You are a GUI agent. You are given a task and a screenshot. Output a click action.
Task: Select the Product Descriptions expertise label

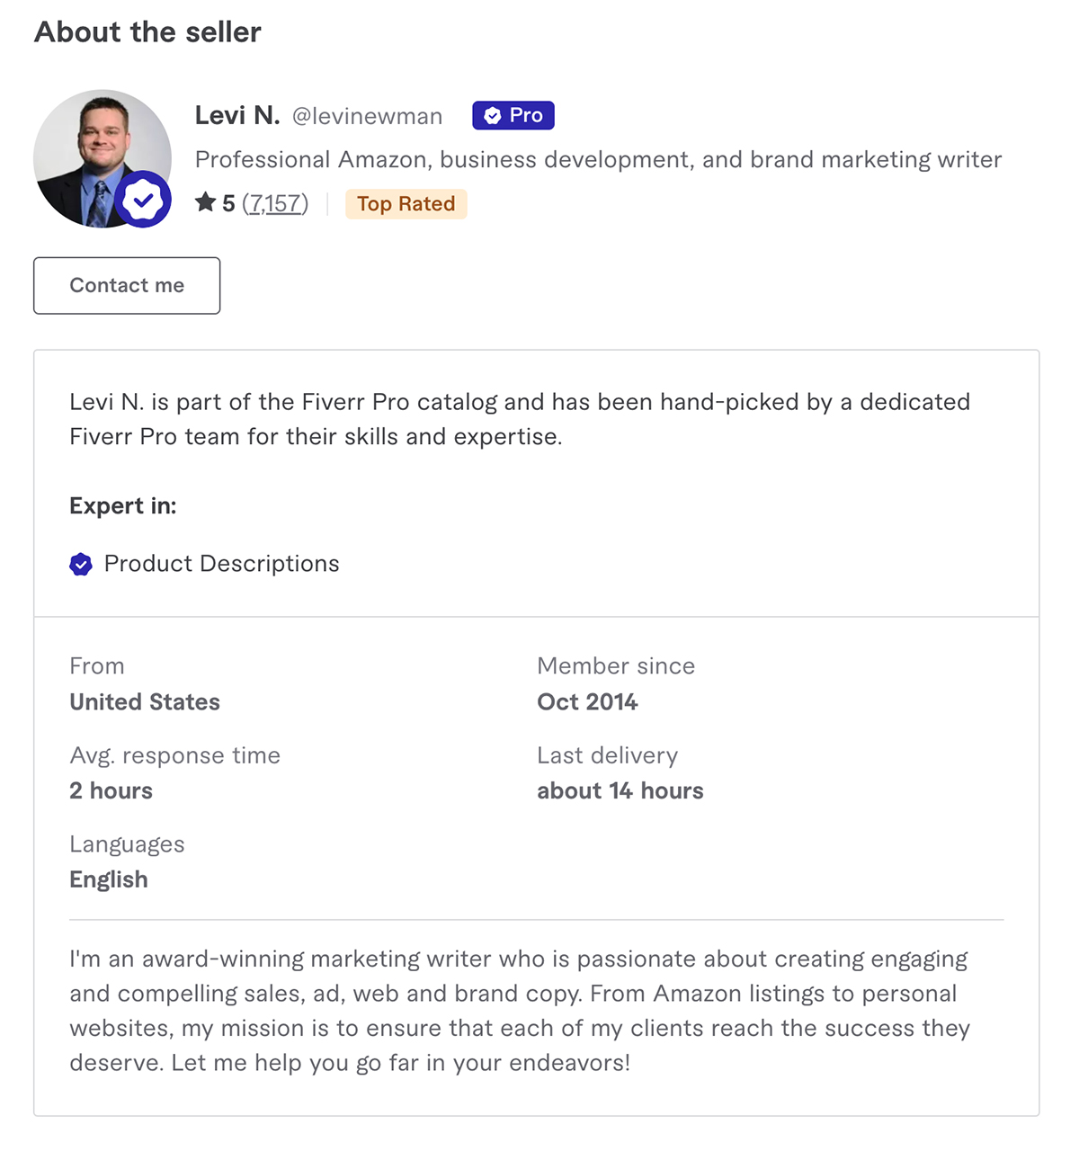[x=222, y=564]
